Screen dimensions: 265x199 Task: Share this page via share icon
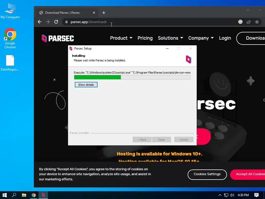pyautogui.click(x=249, y=22)
